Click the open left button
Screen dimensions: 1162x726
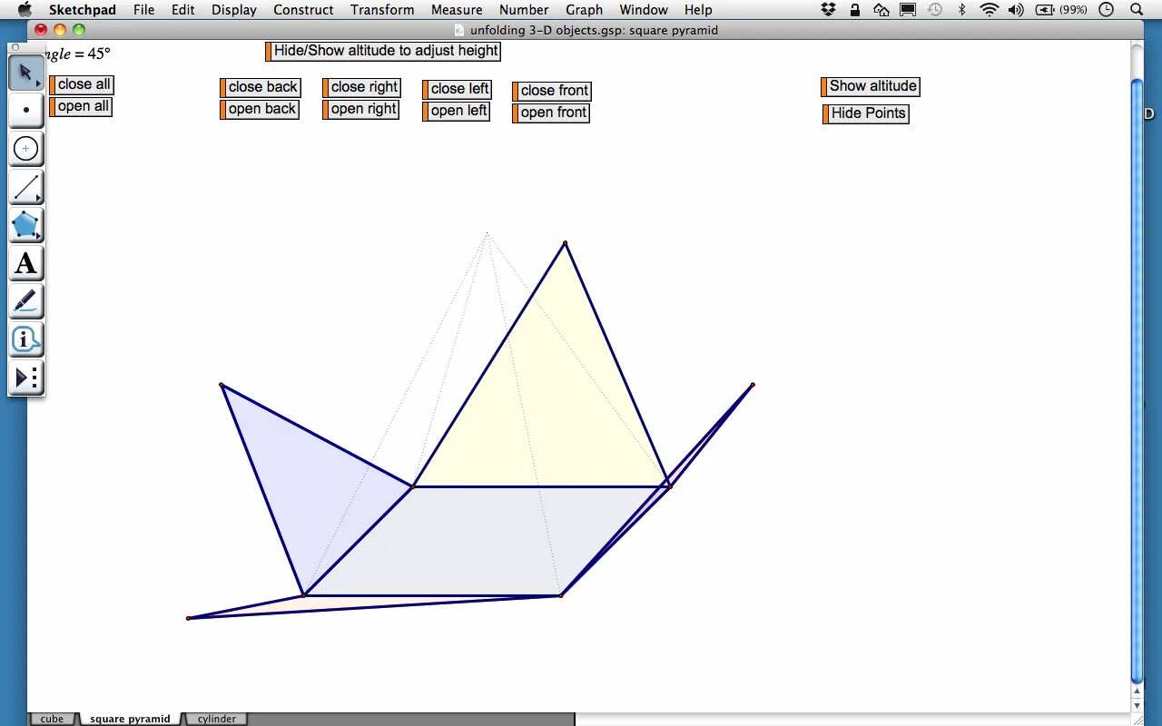(x=457, y=111)
